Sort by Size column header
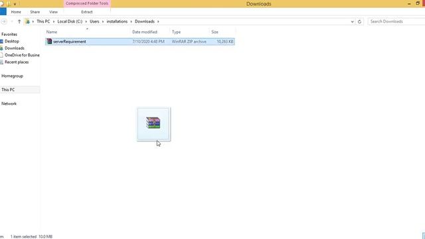The image size is (425, 239). pyautogui.click(x=214, y=32)
